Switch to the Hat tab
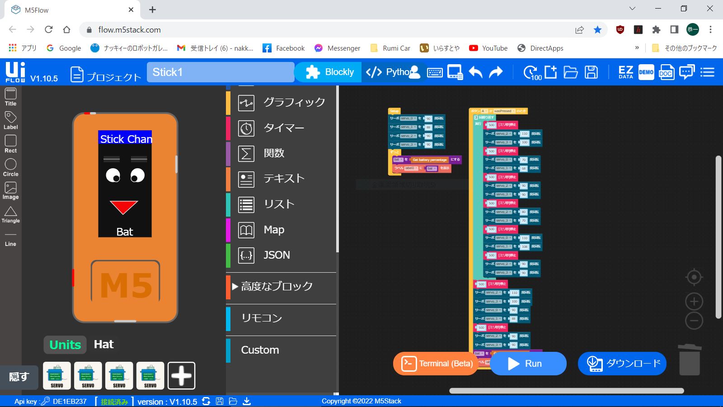 103,345
